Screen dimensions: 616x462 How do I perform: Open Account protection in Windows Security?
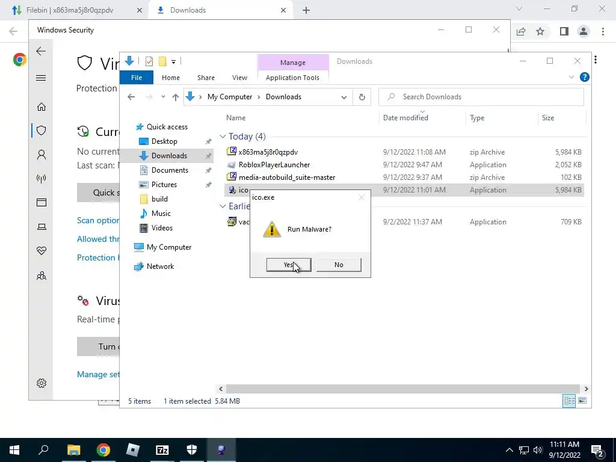(x=42, y=155)
